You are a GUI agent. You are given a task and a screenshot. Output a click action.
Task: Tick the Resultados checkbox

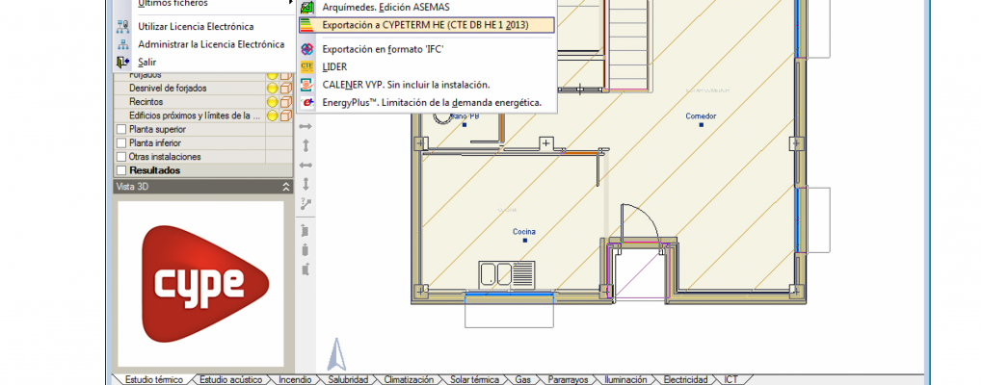pos(121,171)
